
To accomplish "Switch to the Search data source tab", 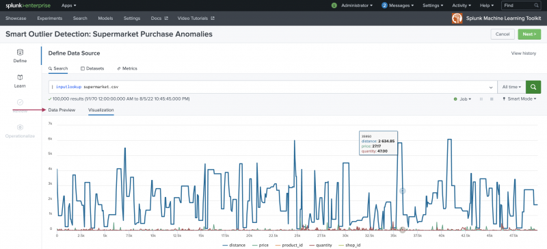I will (58, 68).
